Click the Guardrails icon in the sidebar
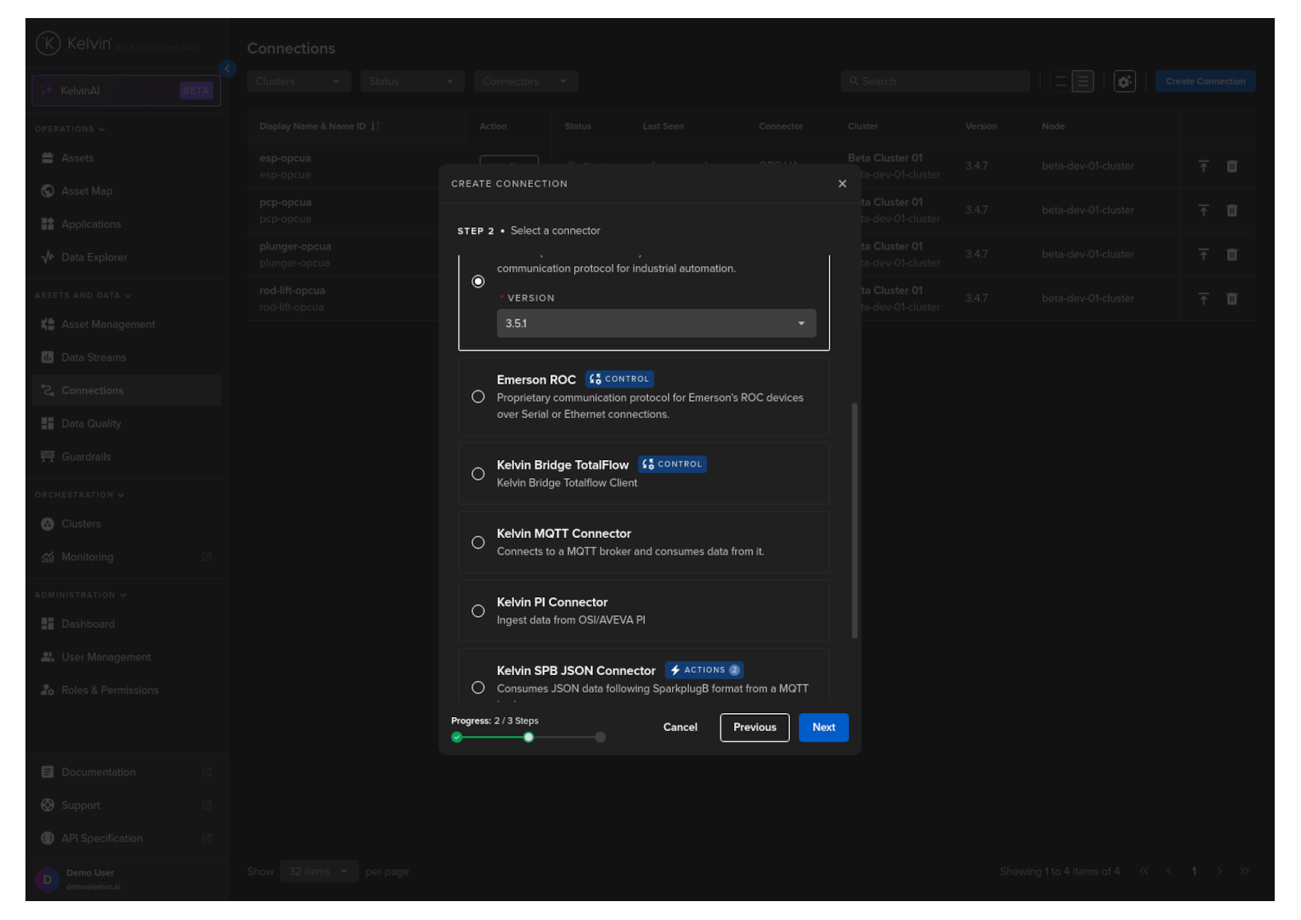Screen dimensions: 1301x920 (48, 457)
